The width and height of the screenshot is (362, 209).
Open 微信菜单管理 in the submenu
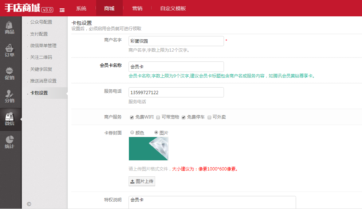[x=43, y=46]
